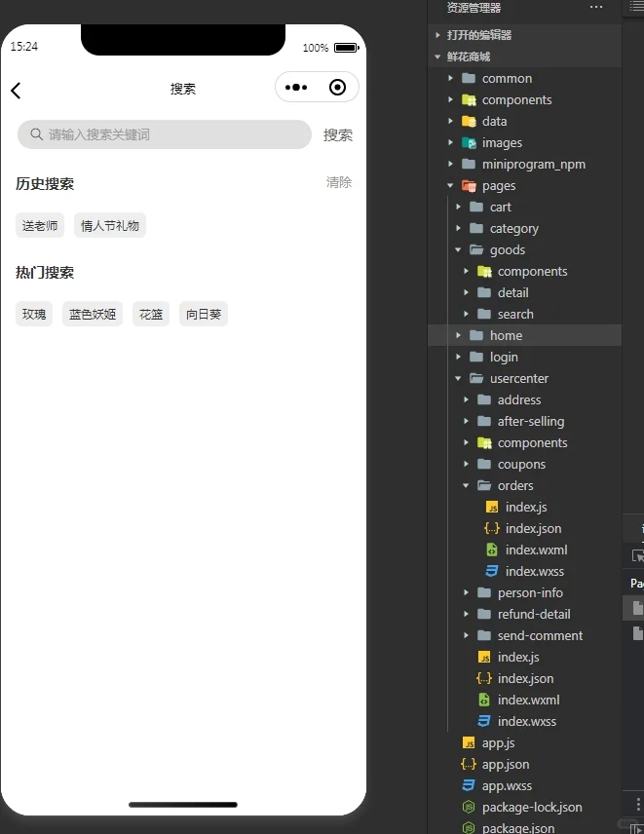
Task: Click the WXML icon of usercenter index.wxml
Action: point(484,700)
